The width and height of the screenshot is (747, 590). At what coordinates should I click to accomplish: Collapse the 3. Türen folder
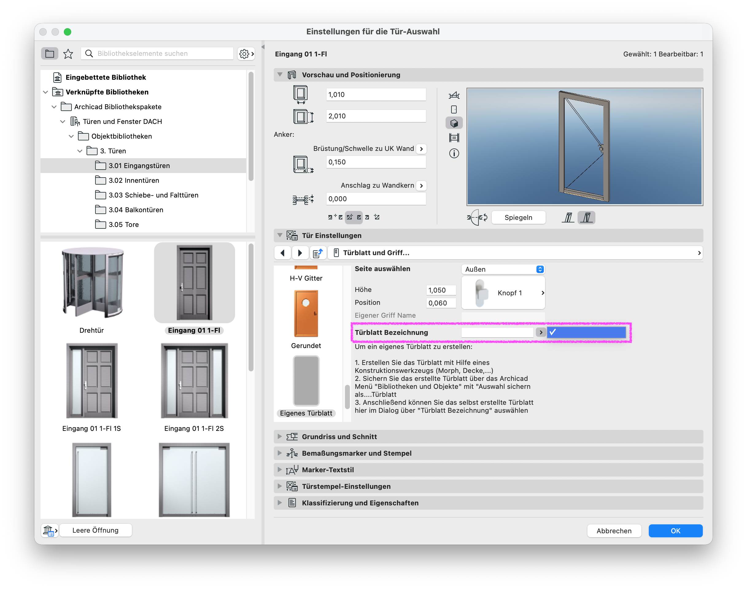tap(80, 151)
